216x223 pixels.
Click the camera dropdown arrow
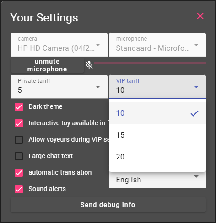coord(98,45)
